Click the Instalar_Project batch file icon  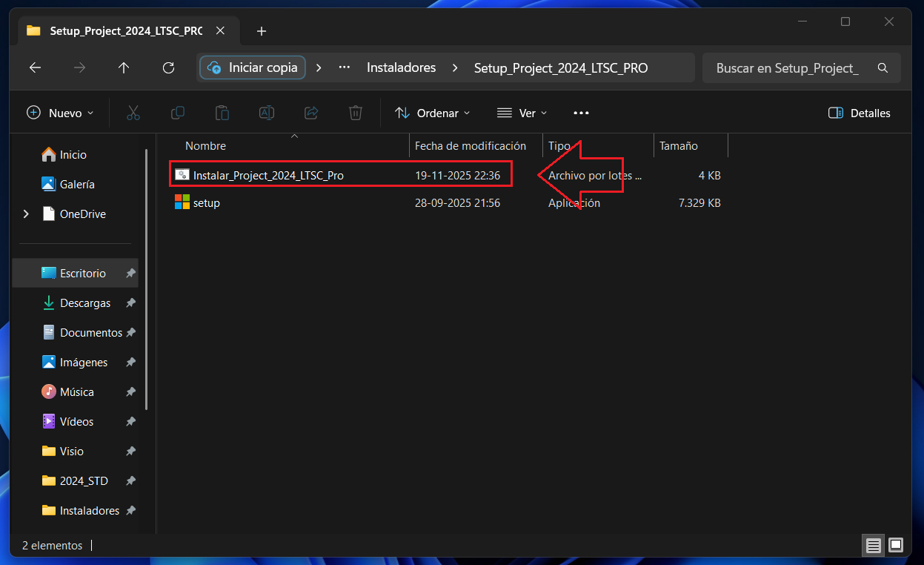coord(182,175)
